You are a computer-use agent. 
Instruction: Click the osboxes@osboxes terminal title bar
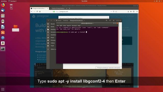[x=87, y=23]
